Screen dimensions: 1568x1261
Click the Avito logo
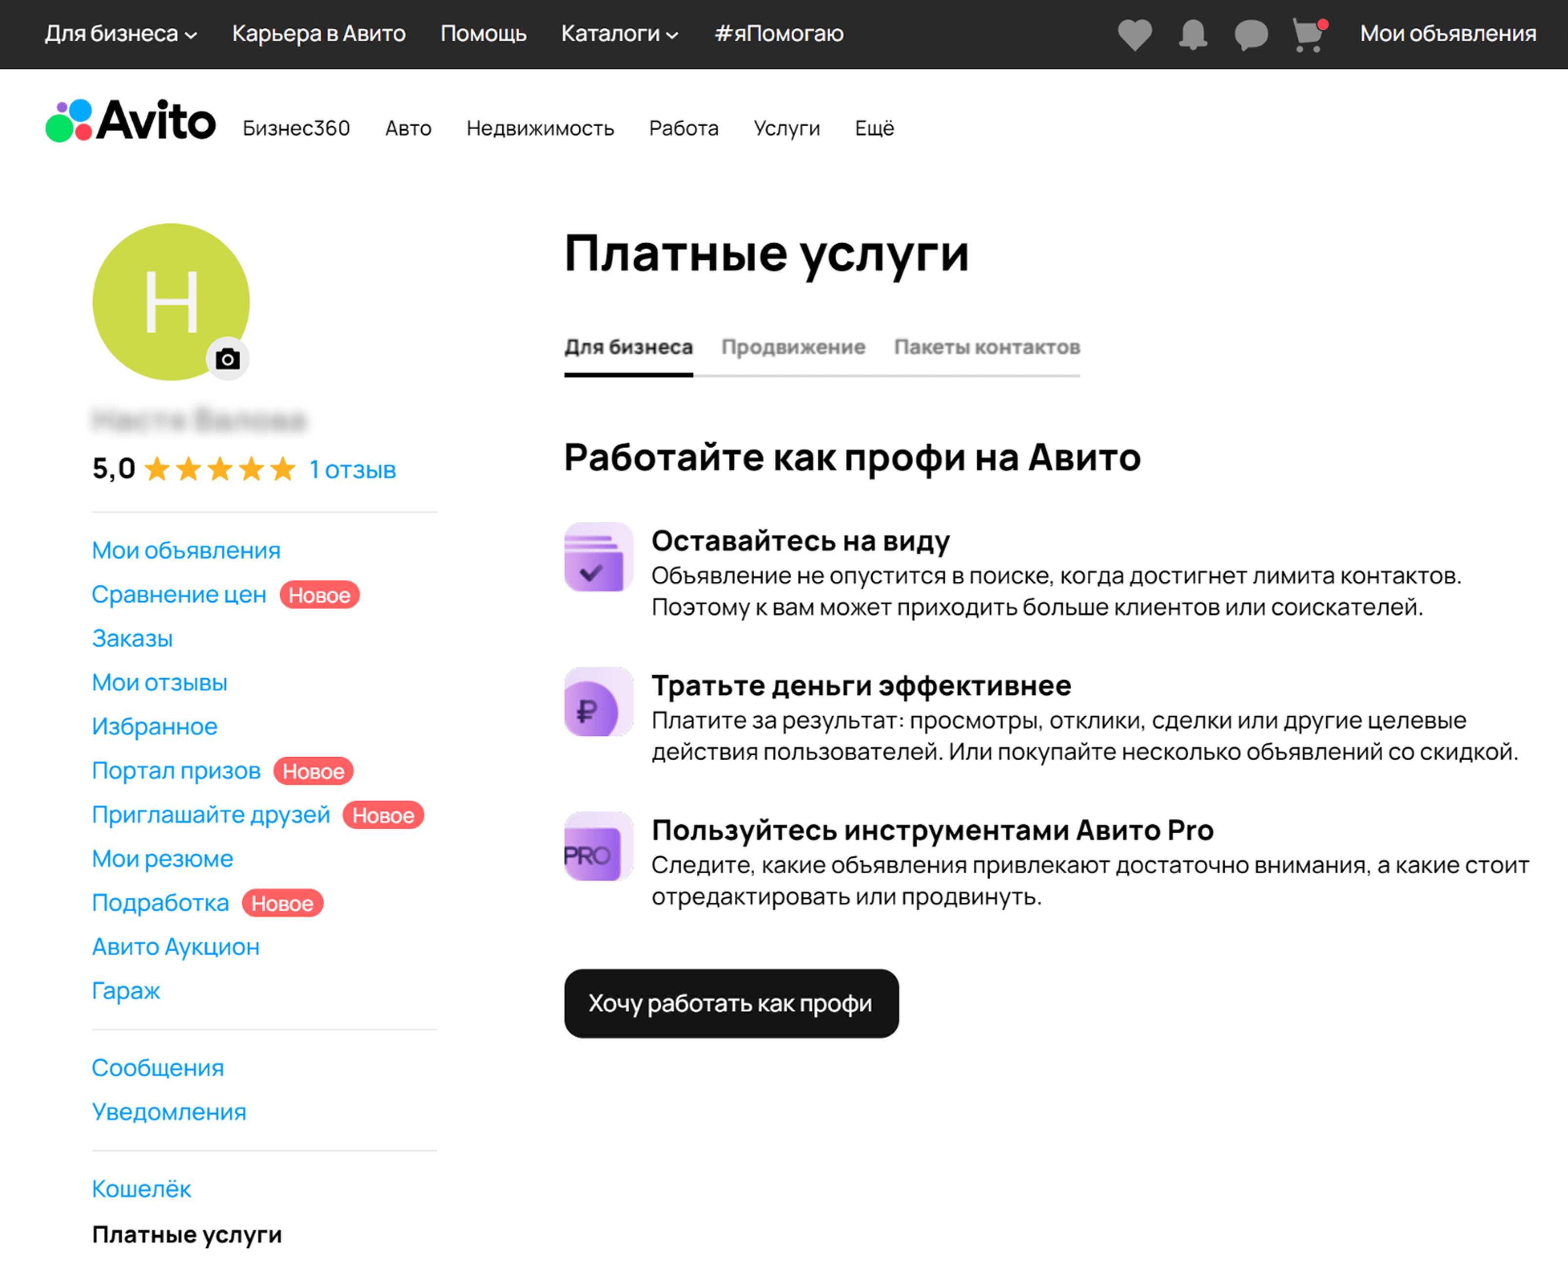pos(131,121)
